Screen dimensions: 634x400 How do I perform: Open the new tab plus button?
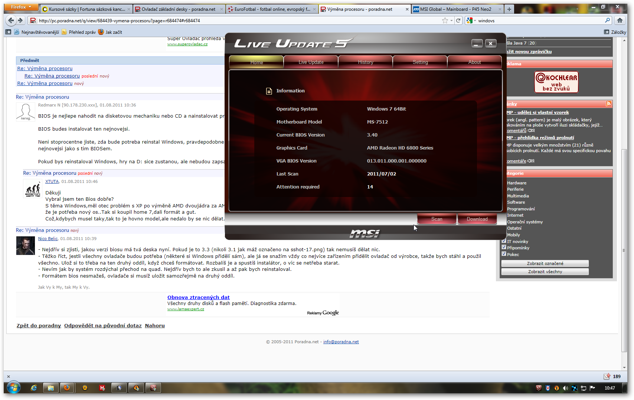click(x=509, y=9)
